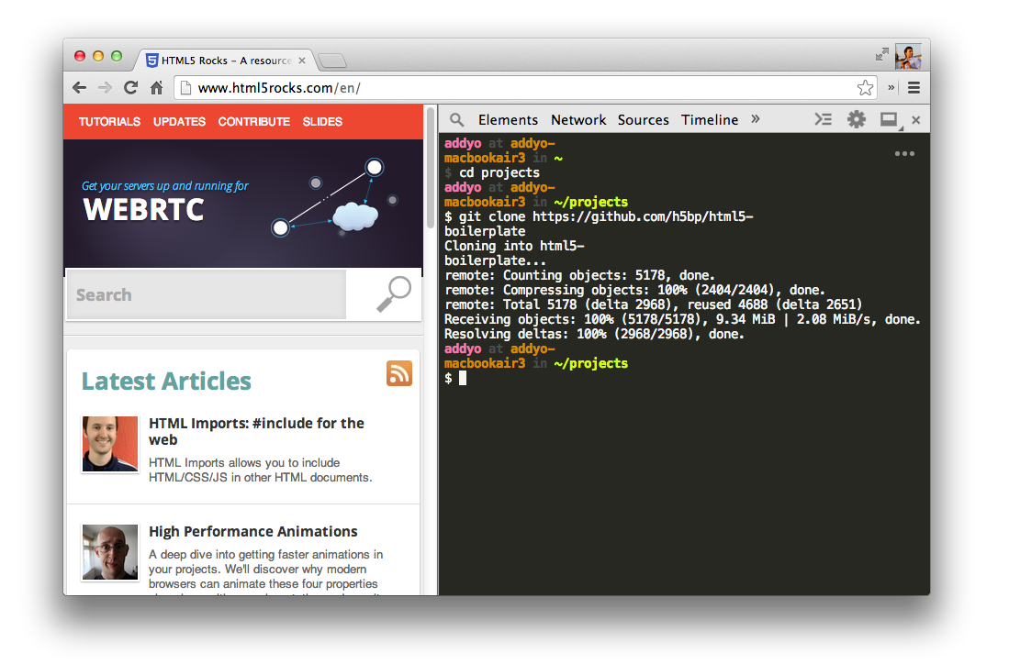
Task: Expand hidden DevTools tabs chevron
Action: point(756,119)
